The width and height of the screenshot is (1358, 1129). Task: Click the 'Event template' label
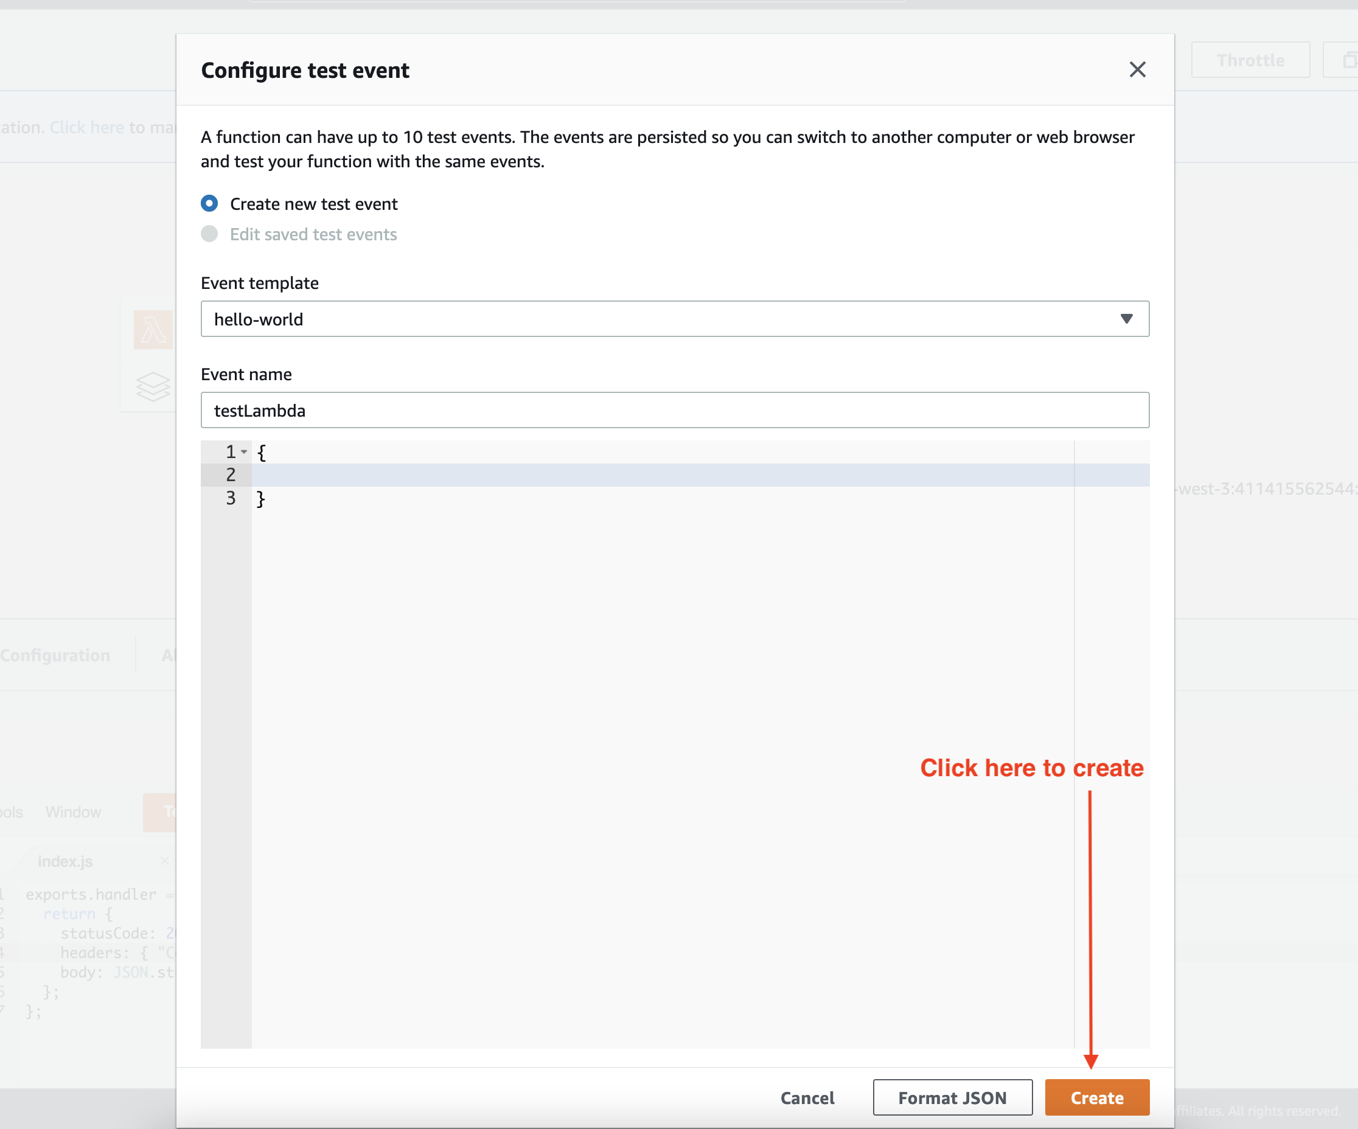point(260,283)
